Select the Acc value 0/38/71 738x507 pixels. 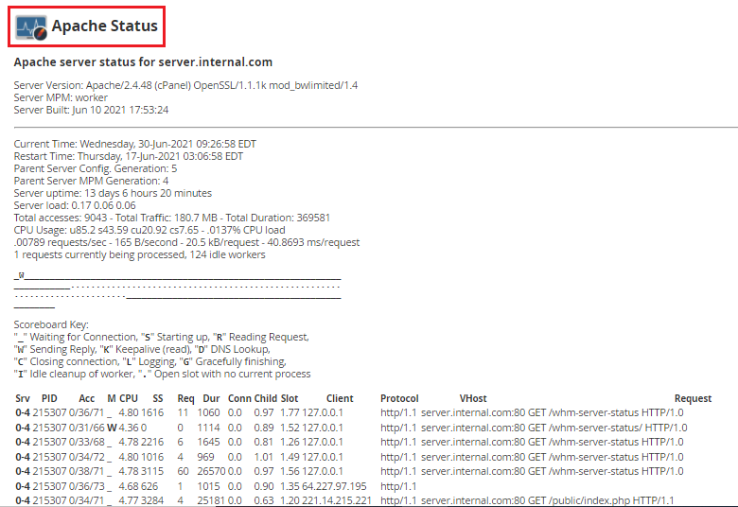point(87,471)
